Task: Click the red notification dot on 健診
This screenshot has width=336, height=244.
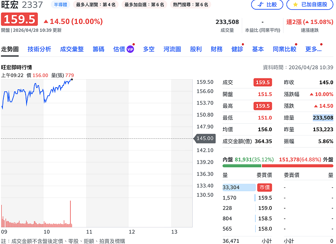Action: tap(242, 45)
